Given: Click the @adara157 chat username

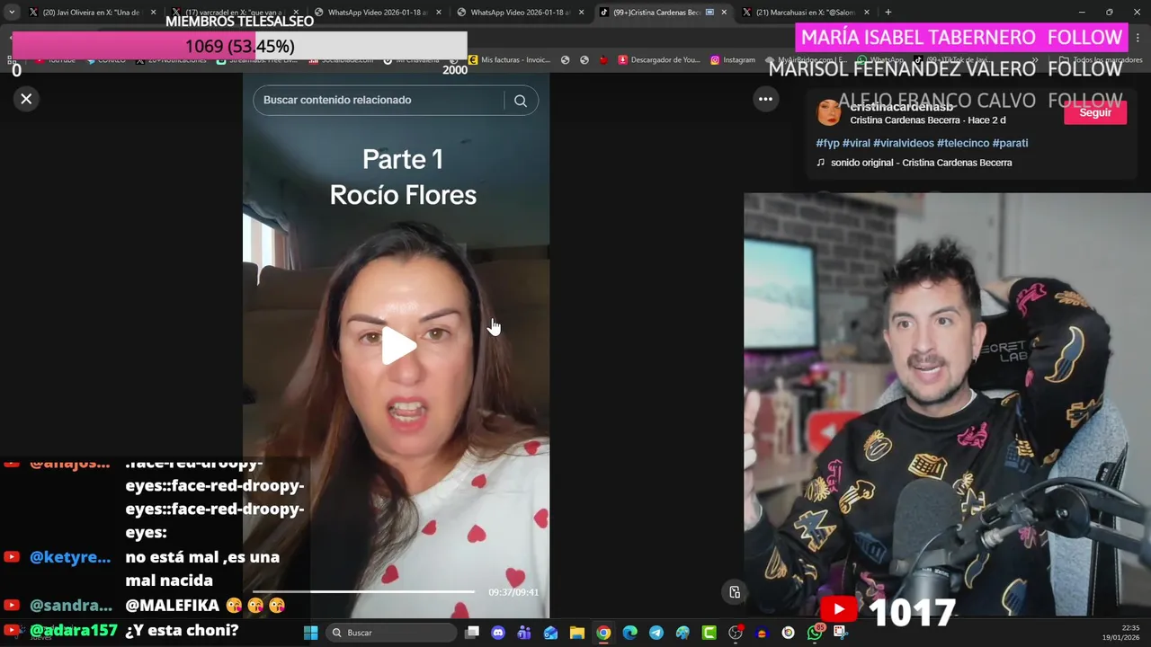Looking at the screenshot, I should pyautogui.click(x=74, y=631).
